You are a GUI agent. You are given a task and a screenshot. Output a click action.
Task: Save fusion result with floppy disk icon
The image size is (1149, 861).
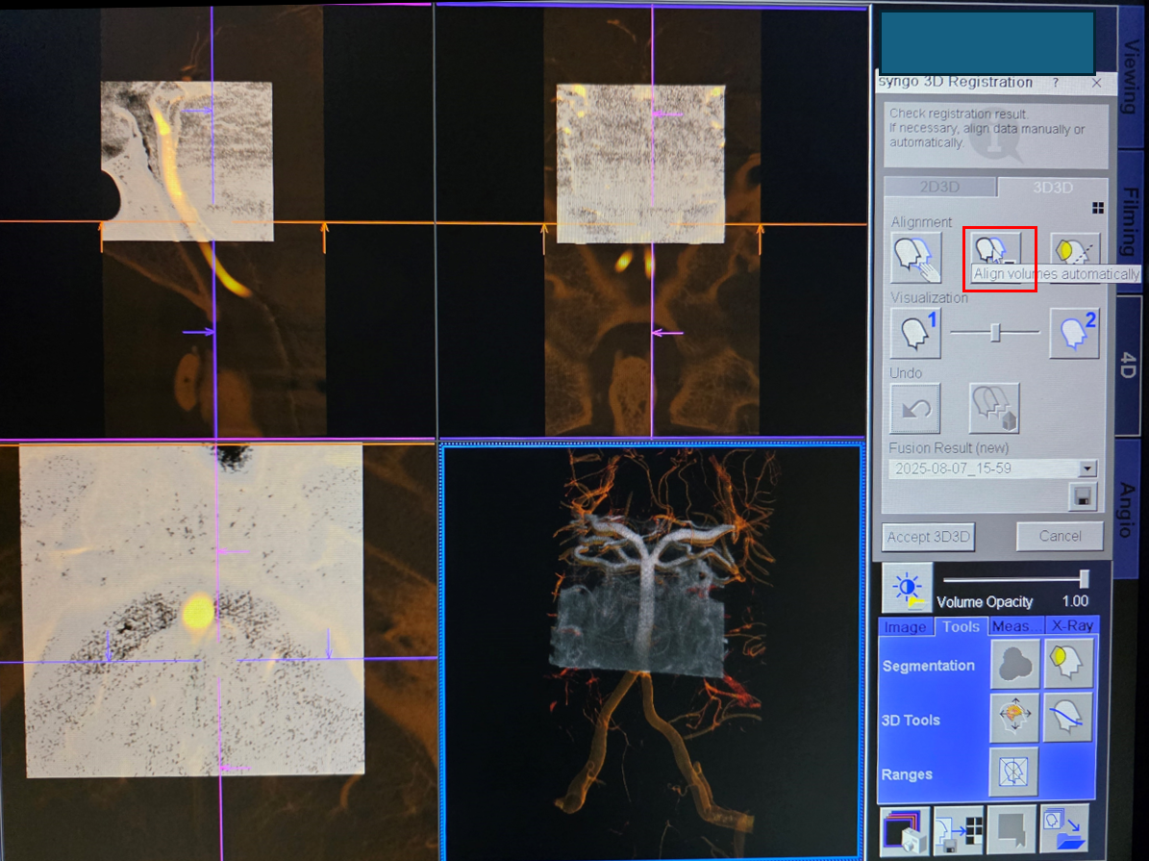pyautogui.click(x=1085, y=496)
